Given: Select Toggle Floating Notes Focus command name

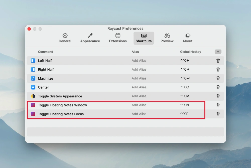Looking at the screenshot, I should (61, 114).
